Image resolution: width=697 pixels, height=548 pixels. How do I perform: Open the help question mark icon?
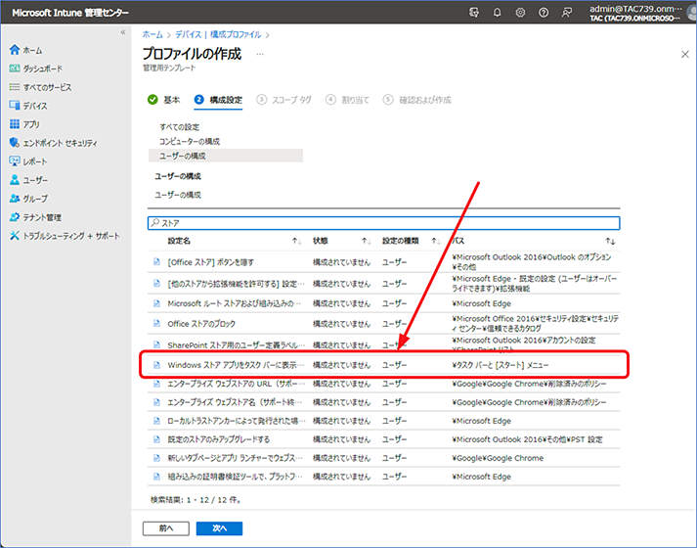click(544, 13)
